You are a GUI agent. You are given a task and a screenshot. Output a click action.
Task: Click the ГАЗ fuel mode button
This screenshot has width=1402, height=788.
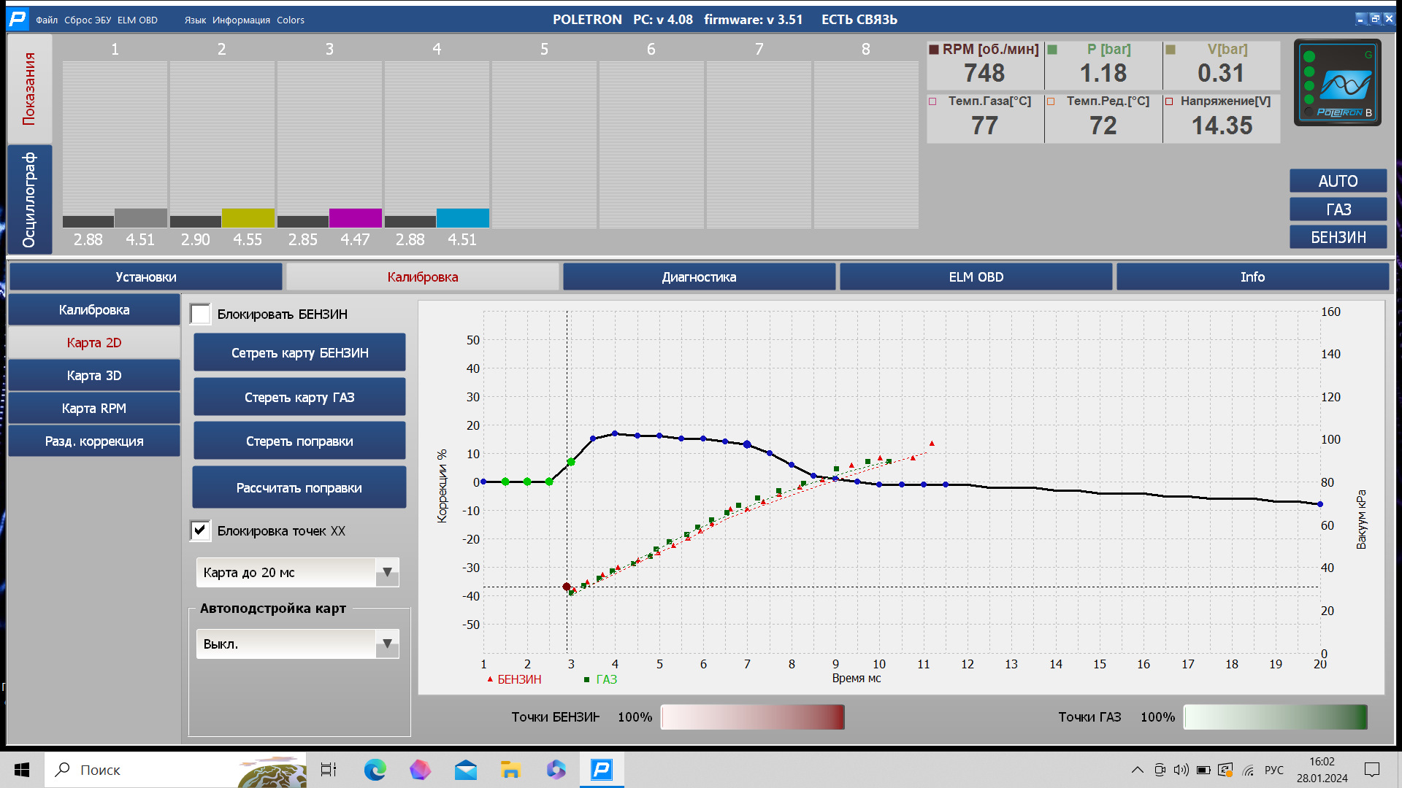1338,209
